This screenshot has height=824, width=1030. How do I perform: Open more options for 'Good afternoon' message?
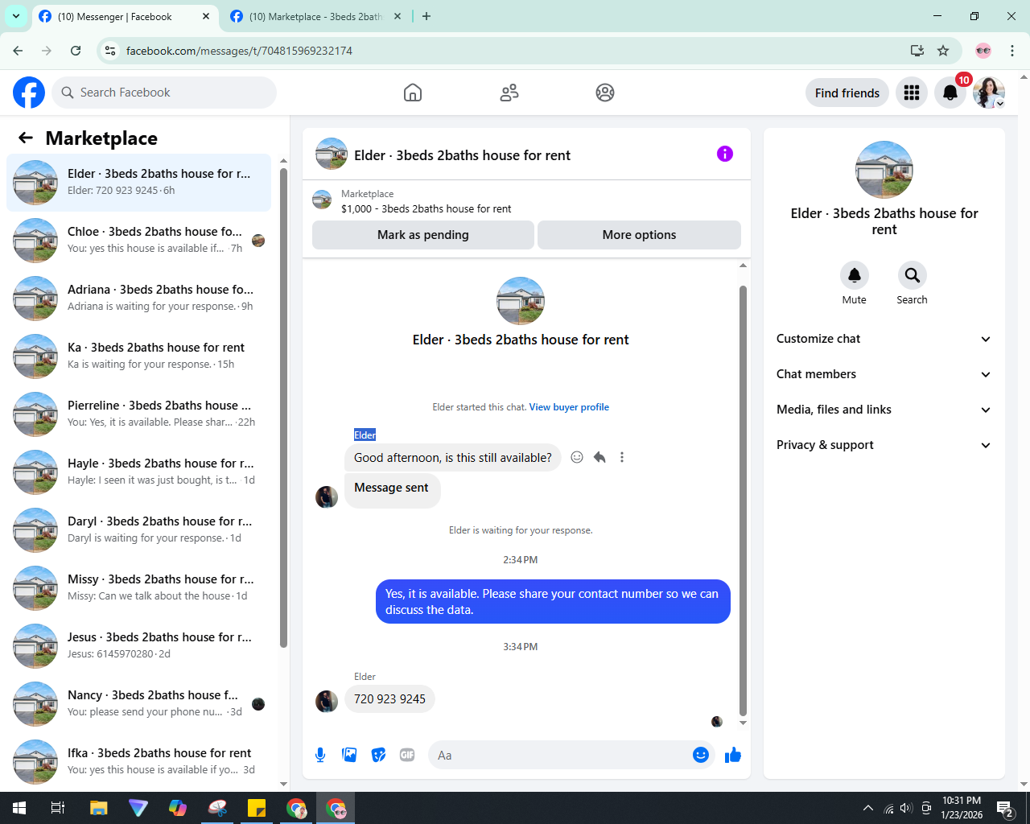click(x=622, y=457)
